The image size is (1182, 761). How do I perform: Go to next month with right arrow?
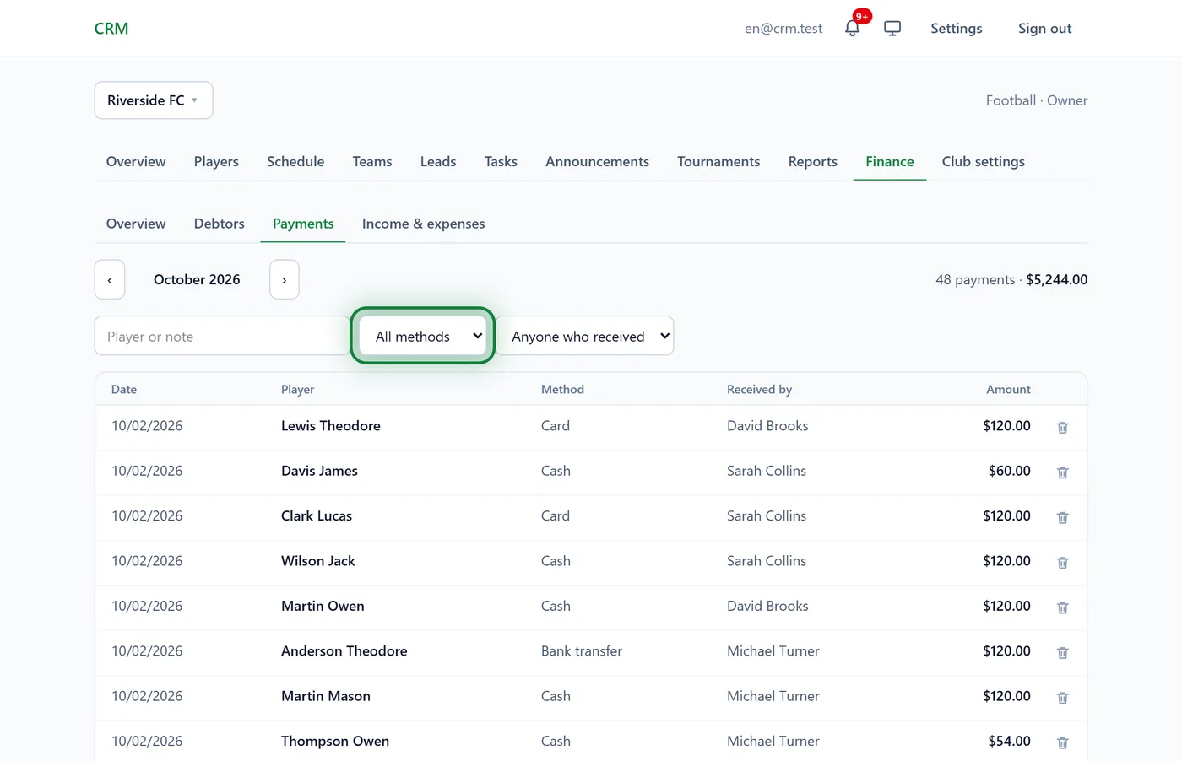(x=285, y=279)
